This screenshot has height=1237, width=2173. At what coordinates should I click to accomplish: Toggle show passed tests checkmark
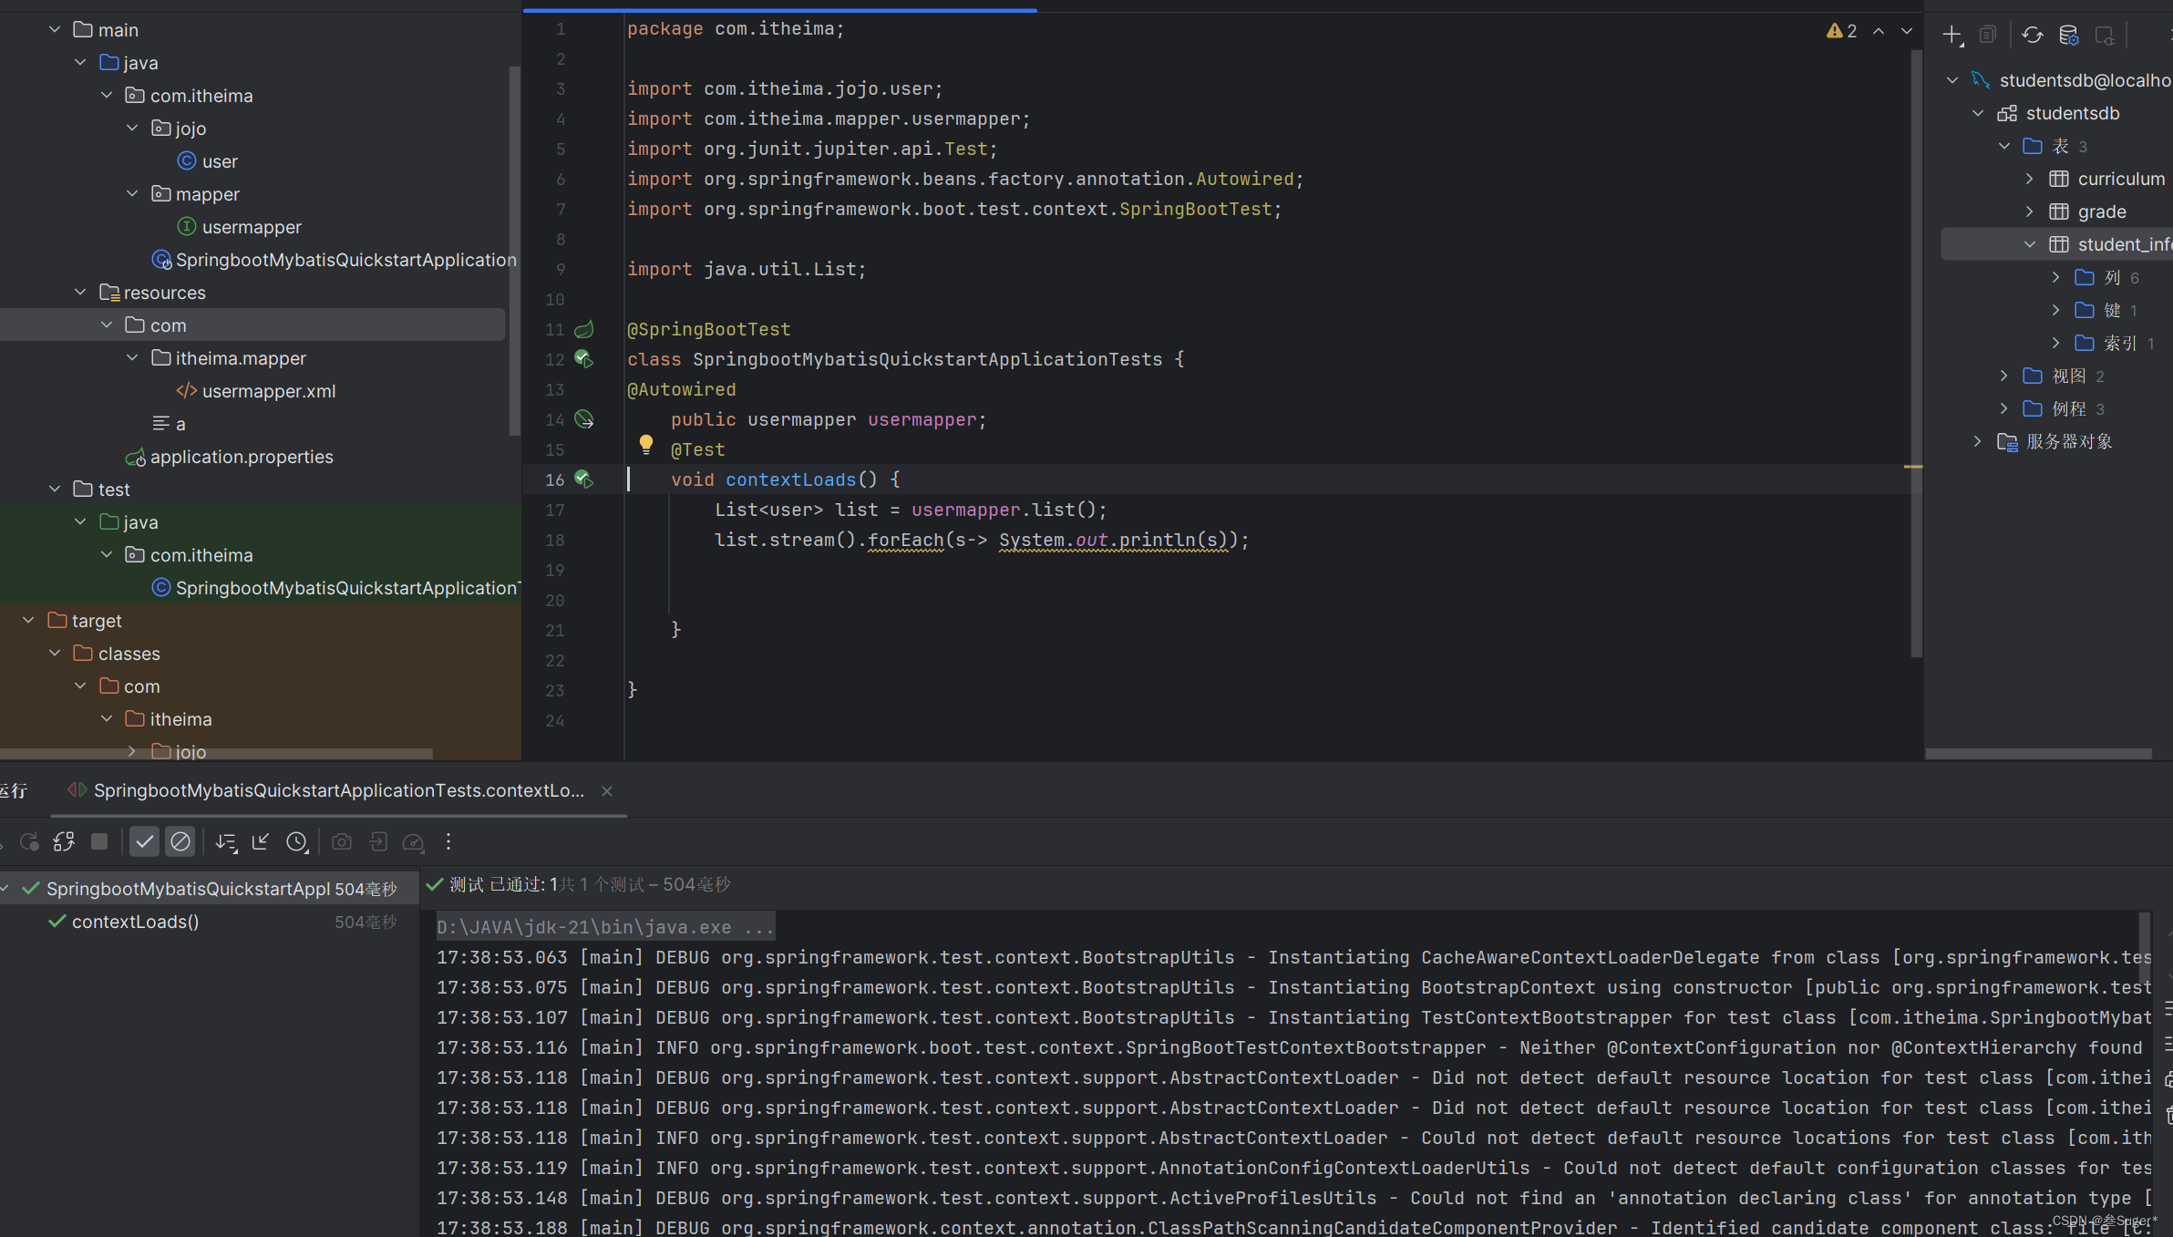coord(144,841)
